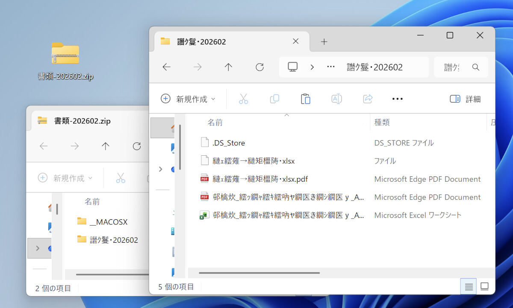The width and height of the screenshot is (513, 308).
Task: Click the Copy icon in the Explorer toolbar
Action: [x=274, y=99]
